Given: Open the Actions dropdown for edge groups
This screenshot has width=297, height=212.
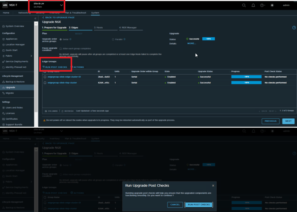Looking at the screenshot, I should tap(77, 67).
